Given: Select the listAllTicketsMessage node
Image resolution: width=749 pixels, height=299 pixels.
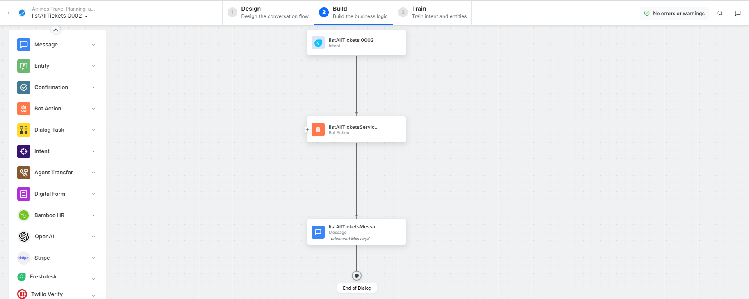Looking at the screenshot, I should tap(356, 232).
